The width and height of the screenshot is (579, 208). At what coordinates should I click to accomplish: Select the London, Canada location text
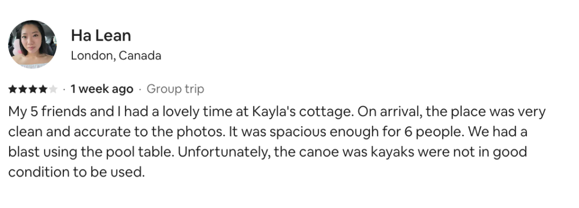pyautogui.click(x=116, y=56)
